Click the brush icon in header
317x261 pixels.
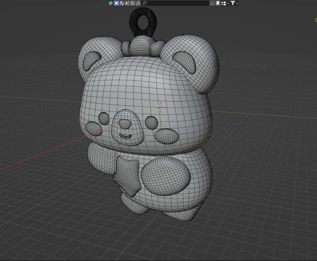(x=138, y=3)
